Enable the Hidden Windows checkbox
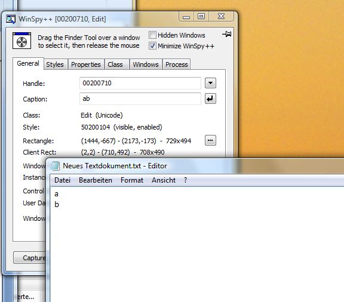Viewport: 344px width, 302px height. [152, 35]
